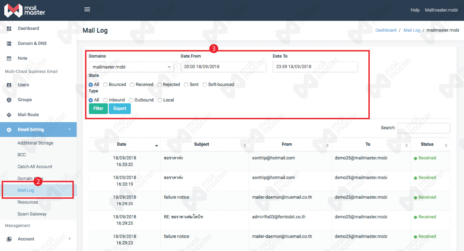Click the Users contact icon
The height and width of the screenshot is (251, 464).
pos(9,85)
